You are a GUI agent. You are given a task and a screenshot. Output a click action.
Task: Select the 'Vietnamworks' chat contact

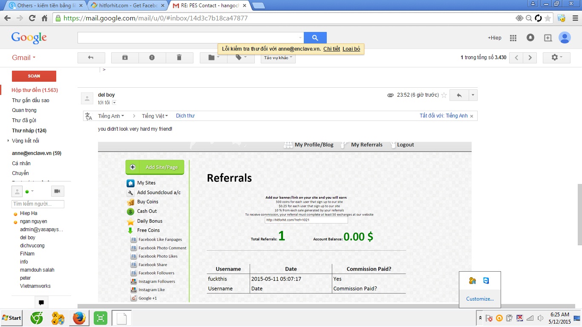[x=35, y=286]
